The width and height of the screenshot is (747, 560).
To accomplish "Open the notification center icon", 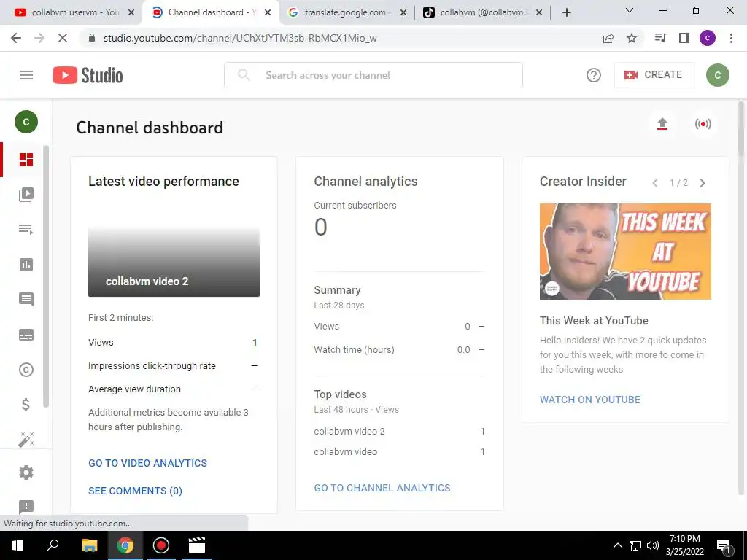I will pos(724,545).
